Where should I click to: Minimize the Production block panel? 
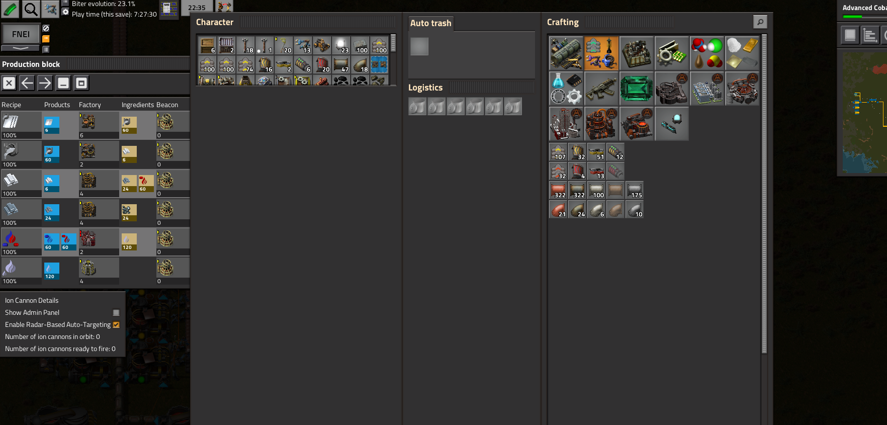click(x=63, y=83)
